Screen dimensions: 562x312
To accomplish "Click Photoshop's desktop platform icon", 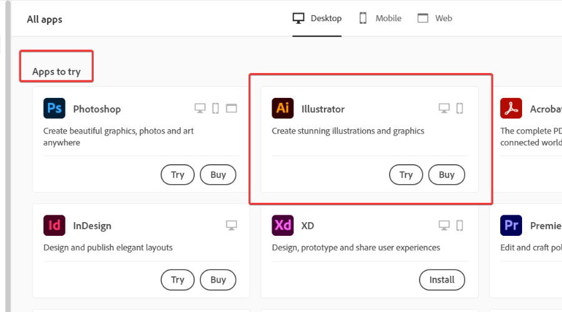I will coord(200,108).
